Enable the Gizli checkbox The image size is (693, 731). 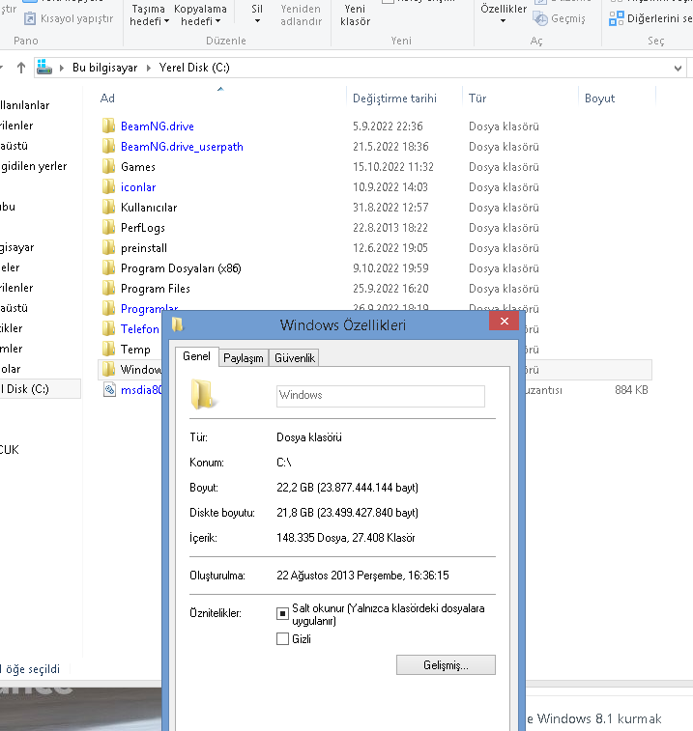pos(282,638)
